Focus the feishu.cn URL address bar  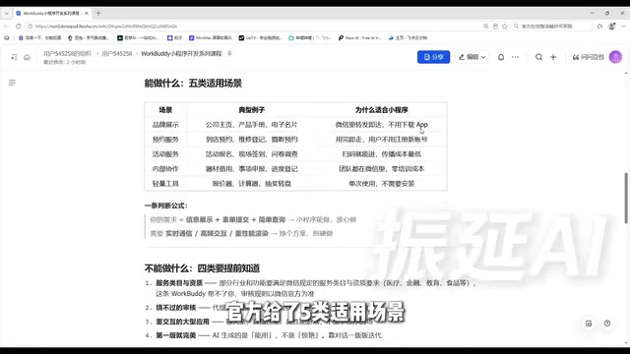tap(257, 27)
